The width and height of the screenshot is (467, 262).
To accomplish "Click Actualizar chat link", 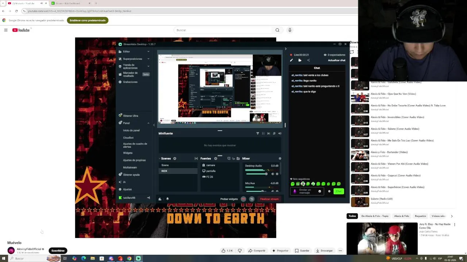I will (x=336, y=60).
